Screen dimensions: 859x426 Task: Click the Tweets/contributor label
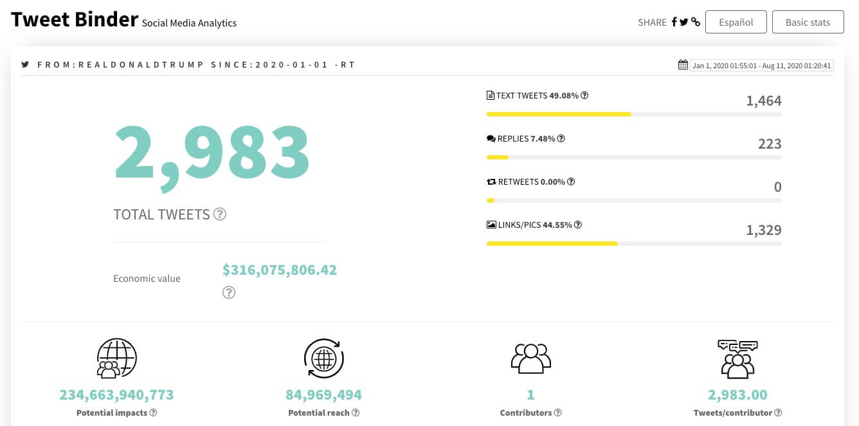pos(733,412)
